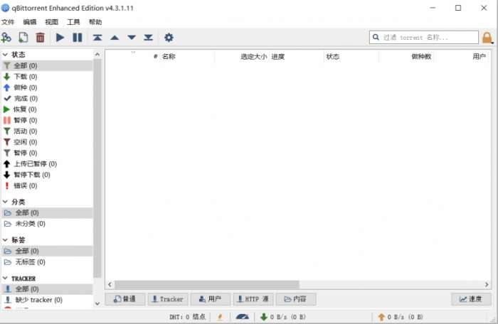
Task: Click the add torrent file icon
Action: click(23, 38)
